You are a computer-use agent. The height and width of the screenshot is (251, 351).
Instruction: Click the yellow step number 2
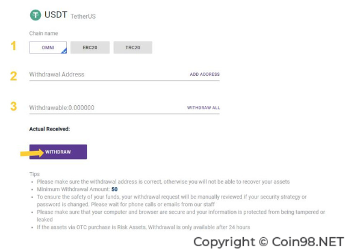(13, 76)
